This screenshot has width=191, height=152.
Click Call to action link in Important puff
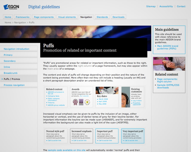(105, 140)
